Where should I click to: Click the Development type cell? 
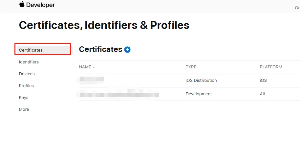199,94
